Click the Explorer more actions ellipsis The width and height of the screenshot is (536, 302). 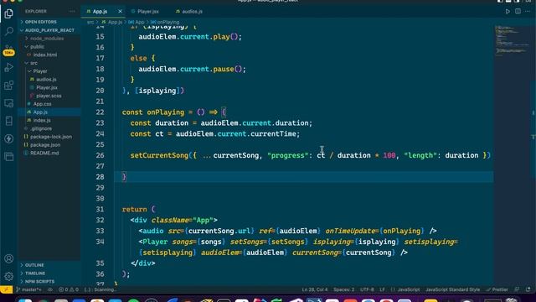point(72,11)
